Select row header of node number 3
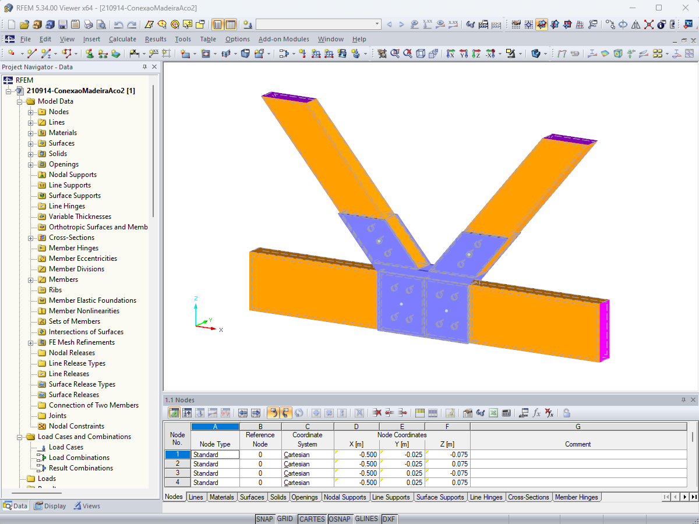 [177, 473]
